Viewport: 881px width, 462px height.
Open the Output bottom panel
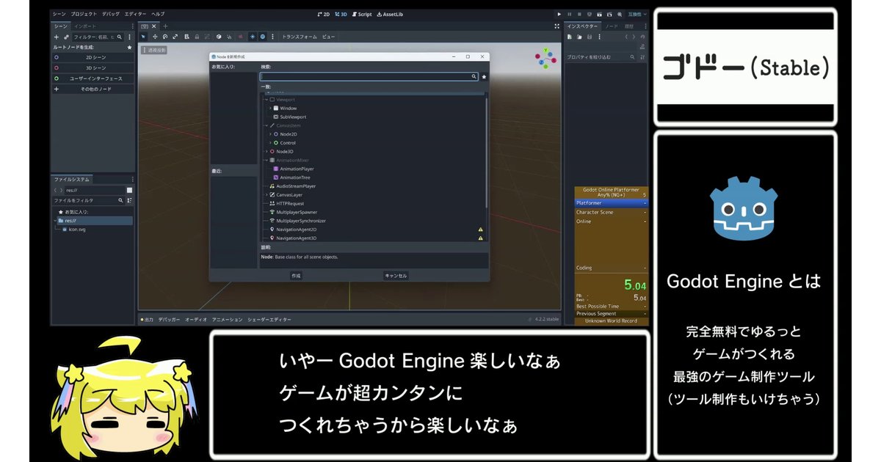(x=147, y=320)
